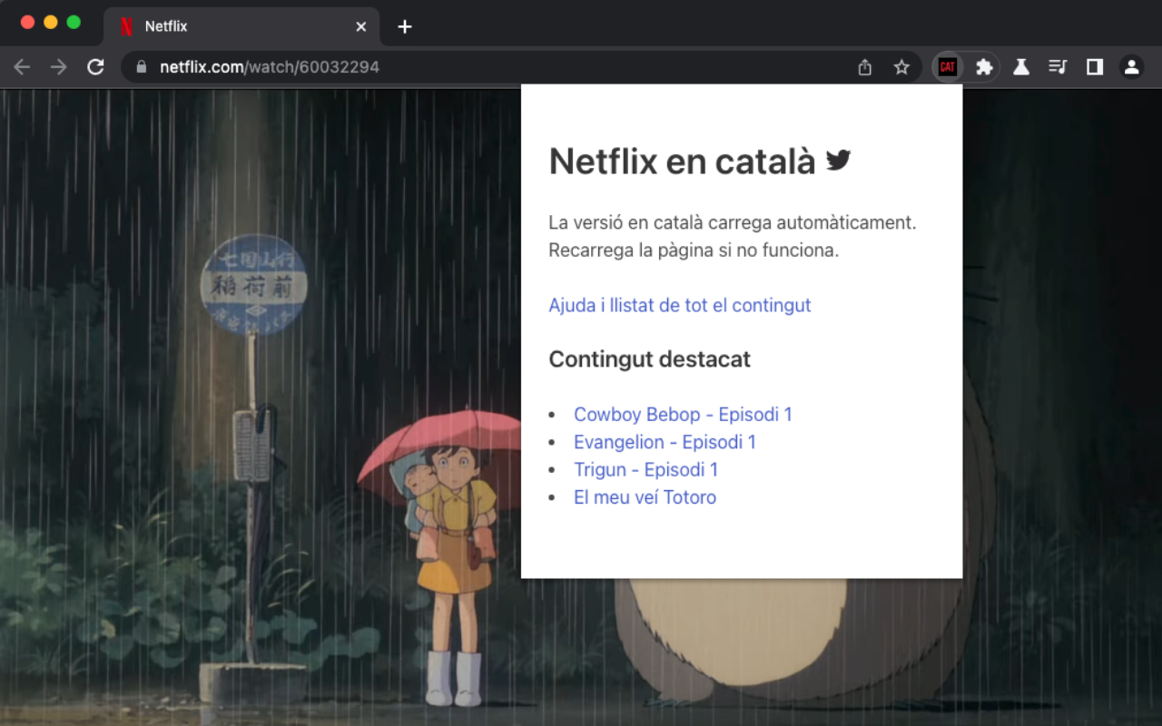Open the share page icon
The height and width of the screenshot is (726, 1162).
click(864, 67)
